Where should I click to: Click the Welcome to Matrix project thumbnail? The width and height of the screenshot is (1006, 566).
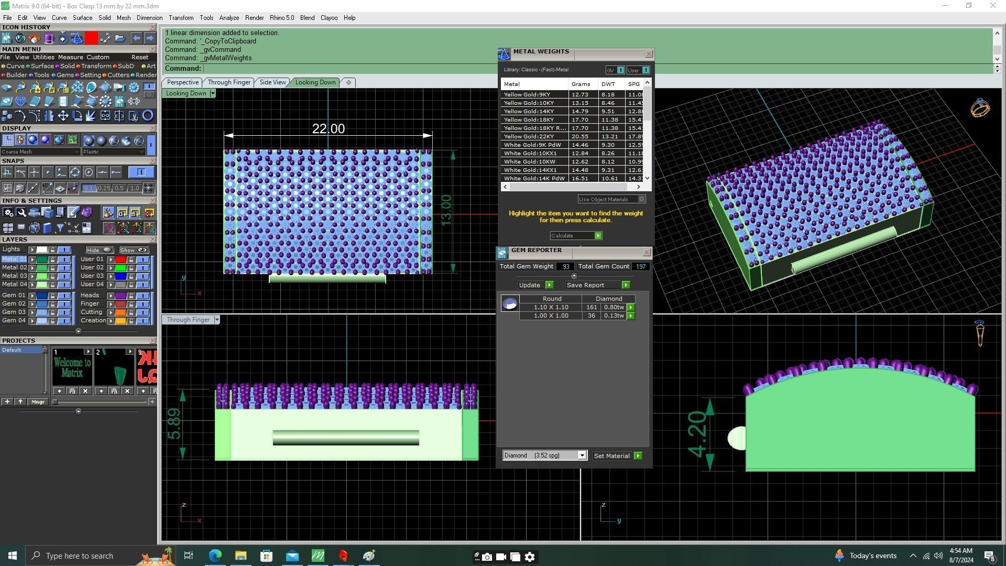click(72, 367)
